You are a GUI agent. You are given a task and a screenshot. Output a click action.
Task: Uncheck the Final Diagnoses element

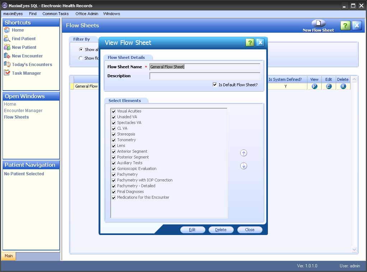114,192
